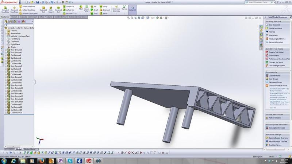Select the Extruded Cut tool
The height and width of the screenshot is (164, 292).
43,9
